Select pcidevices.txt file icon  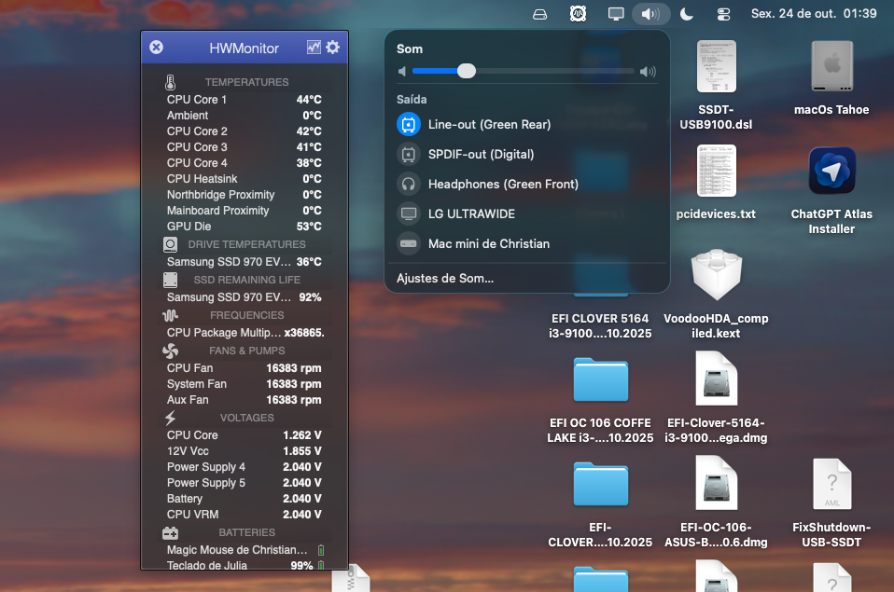(x=716, y=171)
